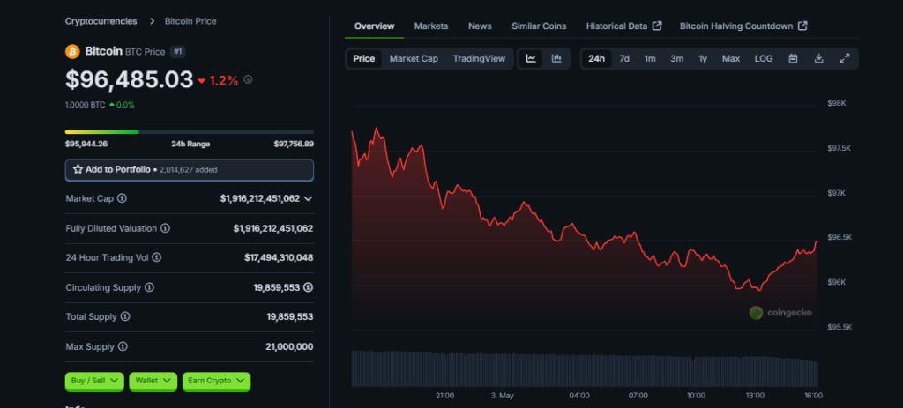Viewport: 903px width, 408px height.
Task: Click the info icon beside 24 Hour Trading Vol
Action: (157, 258)
